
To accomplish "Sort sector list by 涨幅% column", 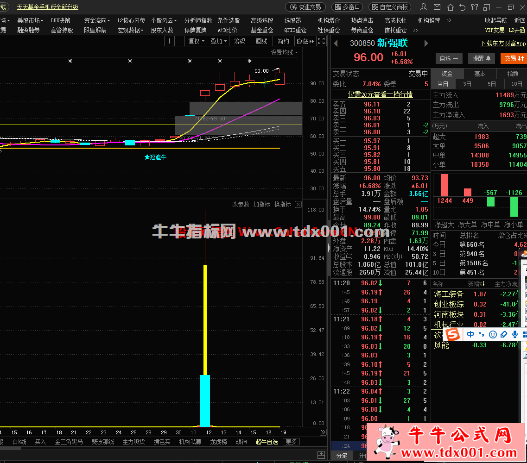I will (476, 284).
